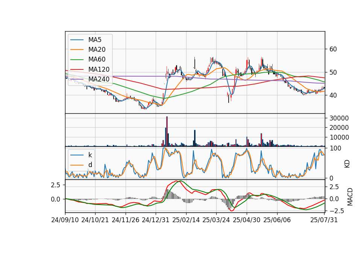Click the blue MA5 legend line sample
The height and width of the screenshot is (259, 361).
pyautogui.click(x=77, y=40)
